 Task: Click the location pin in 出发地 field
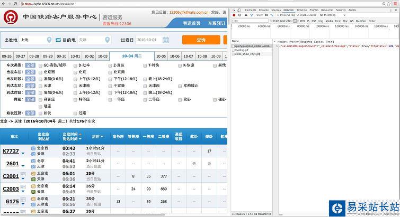tap(49, 40)
